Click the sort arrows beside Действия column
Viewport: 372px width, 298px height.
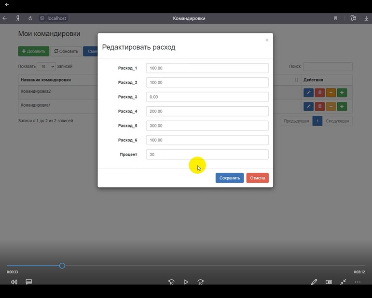[296, 80]
